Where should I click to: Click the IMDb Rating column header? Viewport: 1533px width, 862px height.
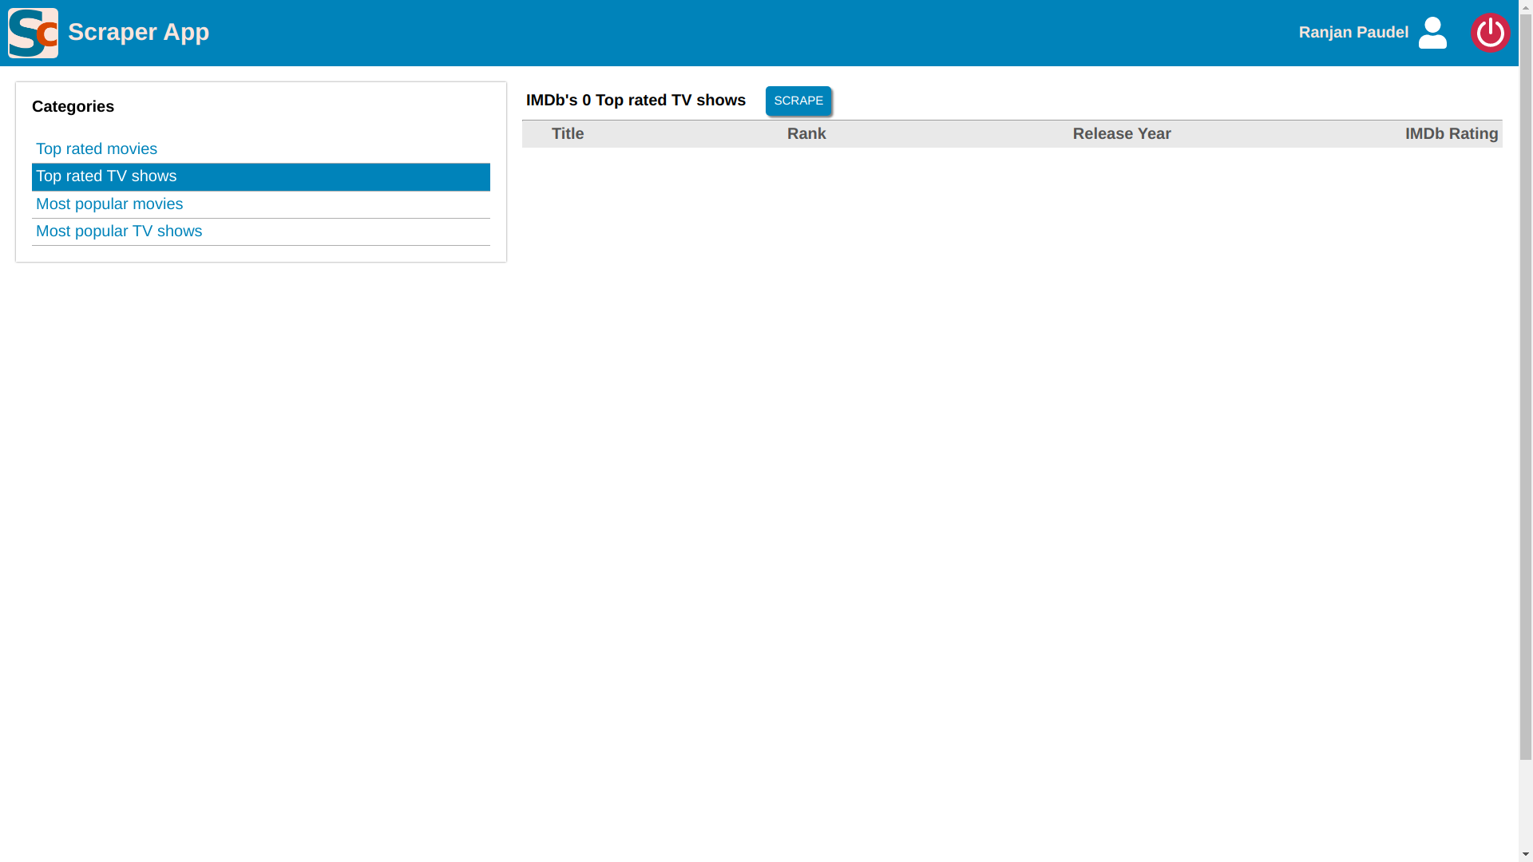pyautogui.click(x=1451, y=134)
